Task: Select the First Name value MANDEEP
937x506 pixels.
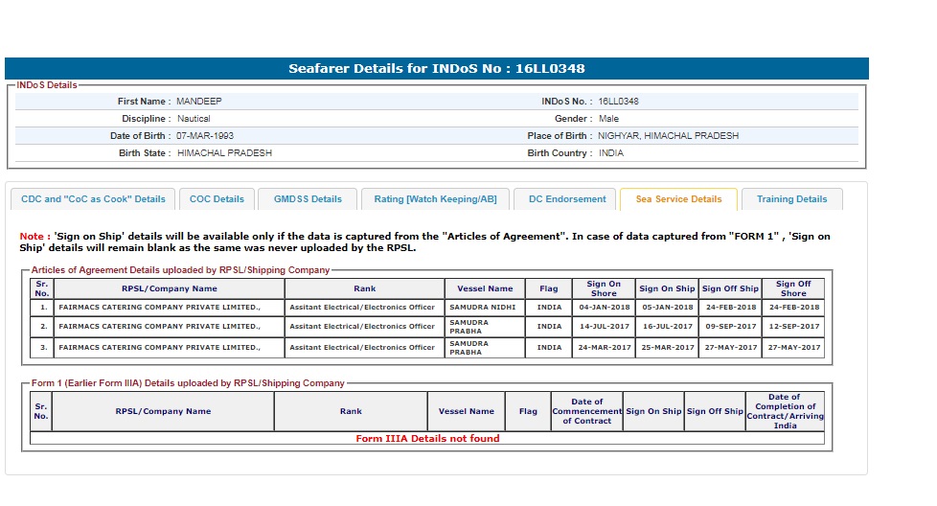Action: (x=199, y=102)
